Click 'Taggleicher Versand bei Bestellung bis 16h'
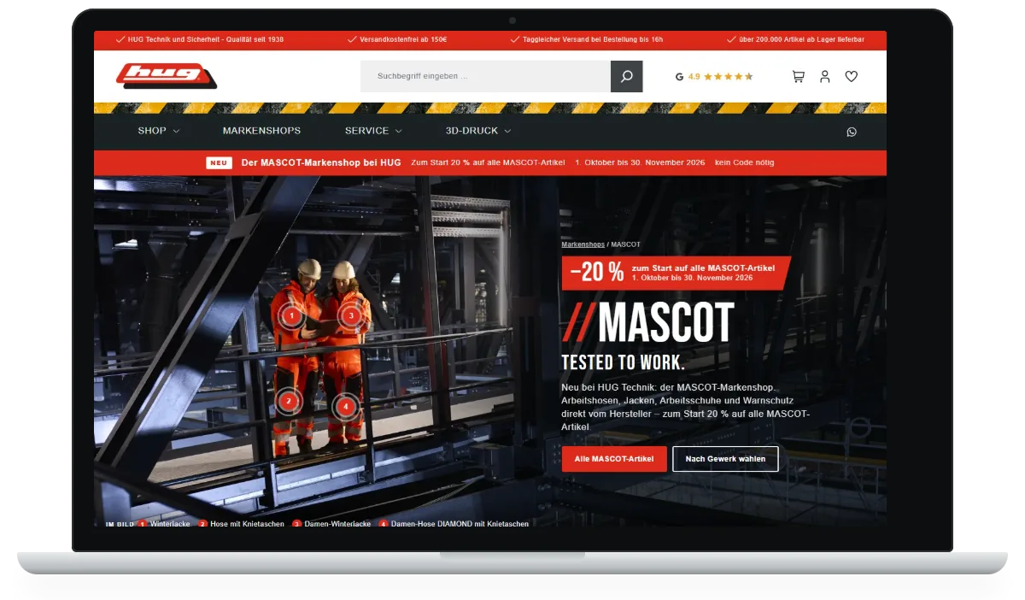1025x600 pixels. pyautogui.click(x=592, y=39)
